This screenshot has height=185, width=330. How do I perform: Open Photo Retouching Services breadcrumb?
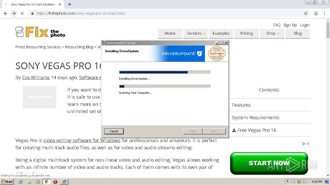[x=38, y=47]
